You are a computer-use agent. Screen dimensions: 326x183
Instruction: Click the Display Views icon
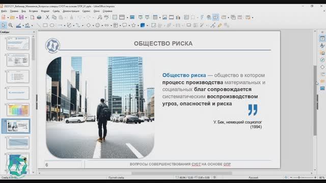click(122, 17)
